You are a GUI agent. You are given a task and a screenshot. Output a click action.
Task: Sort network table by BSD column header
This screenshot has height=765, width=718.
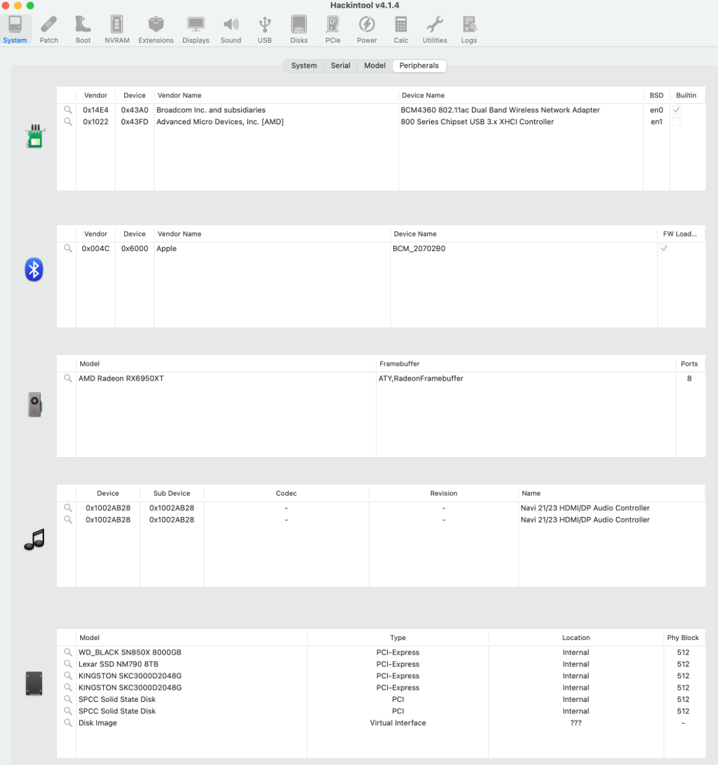[x=656, y=95]
